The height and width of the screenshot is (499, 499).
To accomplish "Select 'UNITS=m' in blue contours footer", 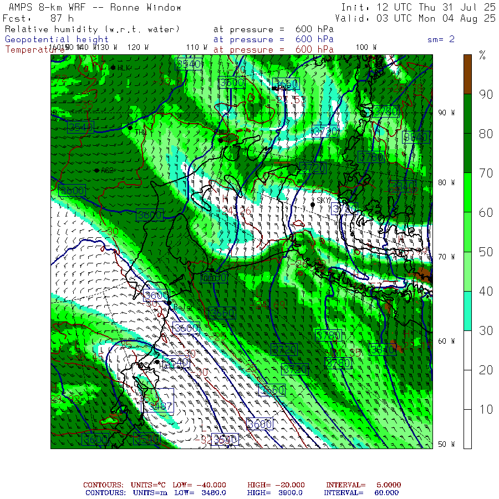I will [150, 493].
